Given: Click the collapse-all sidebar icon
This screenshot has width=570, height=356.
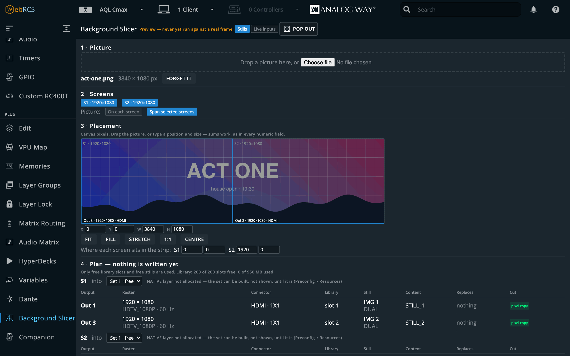Looking at the screenshot, I should (x=66, y=28).
